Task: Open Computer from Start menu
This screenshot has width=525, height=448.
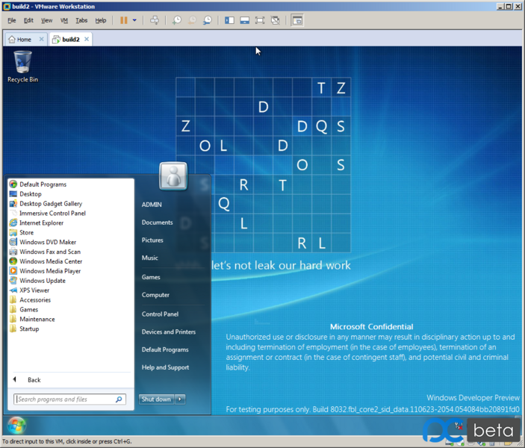Action: click(x=155, y=295)
